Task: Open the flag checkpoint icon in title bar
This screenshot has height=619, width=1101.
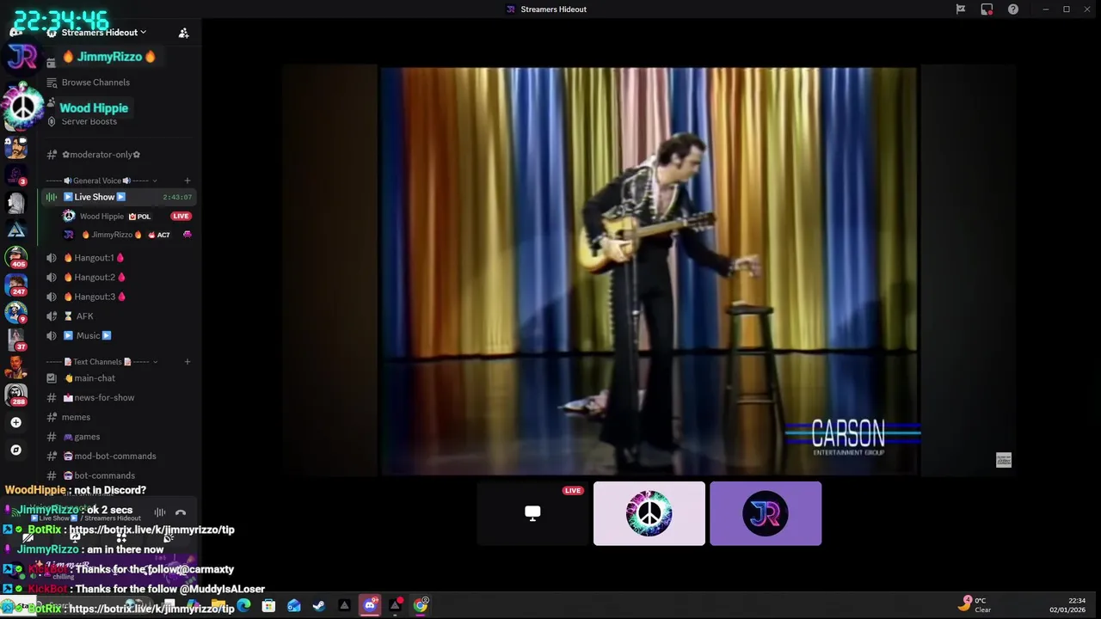Action: tap(961, 9)
